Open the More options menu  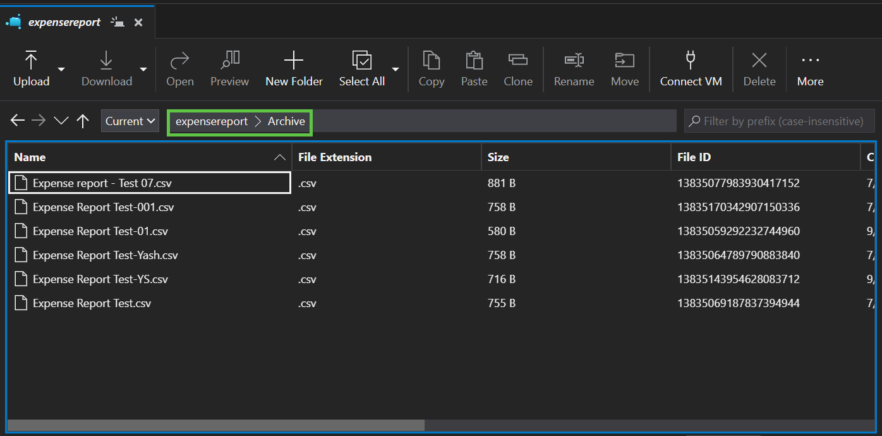click(x=810, y=68)
